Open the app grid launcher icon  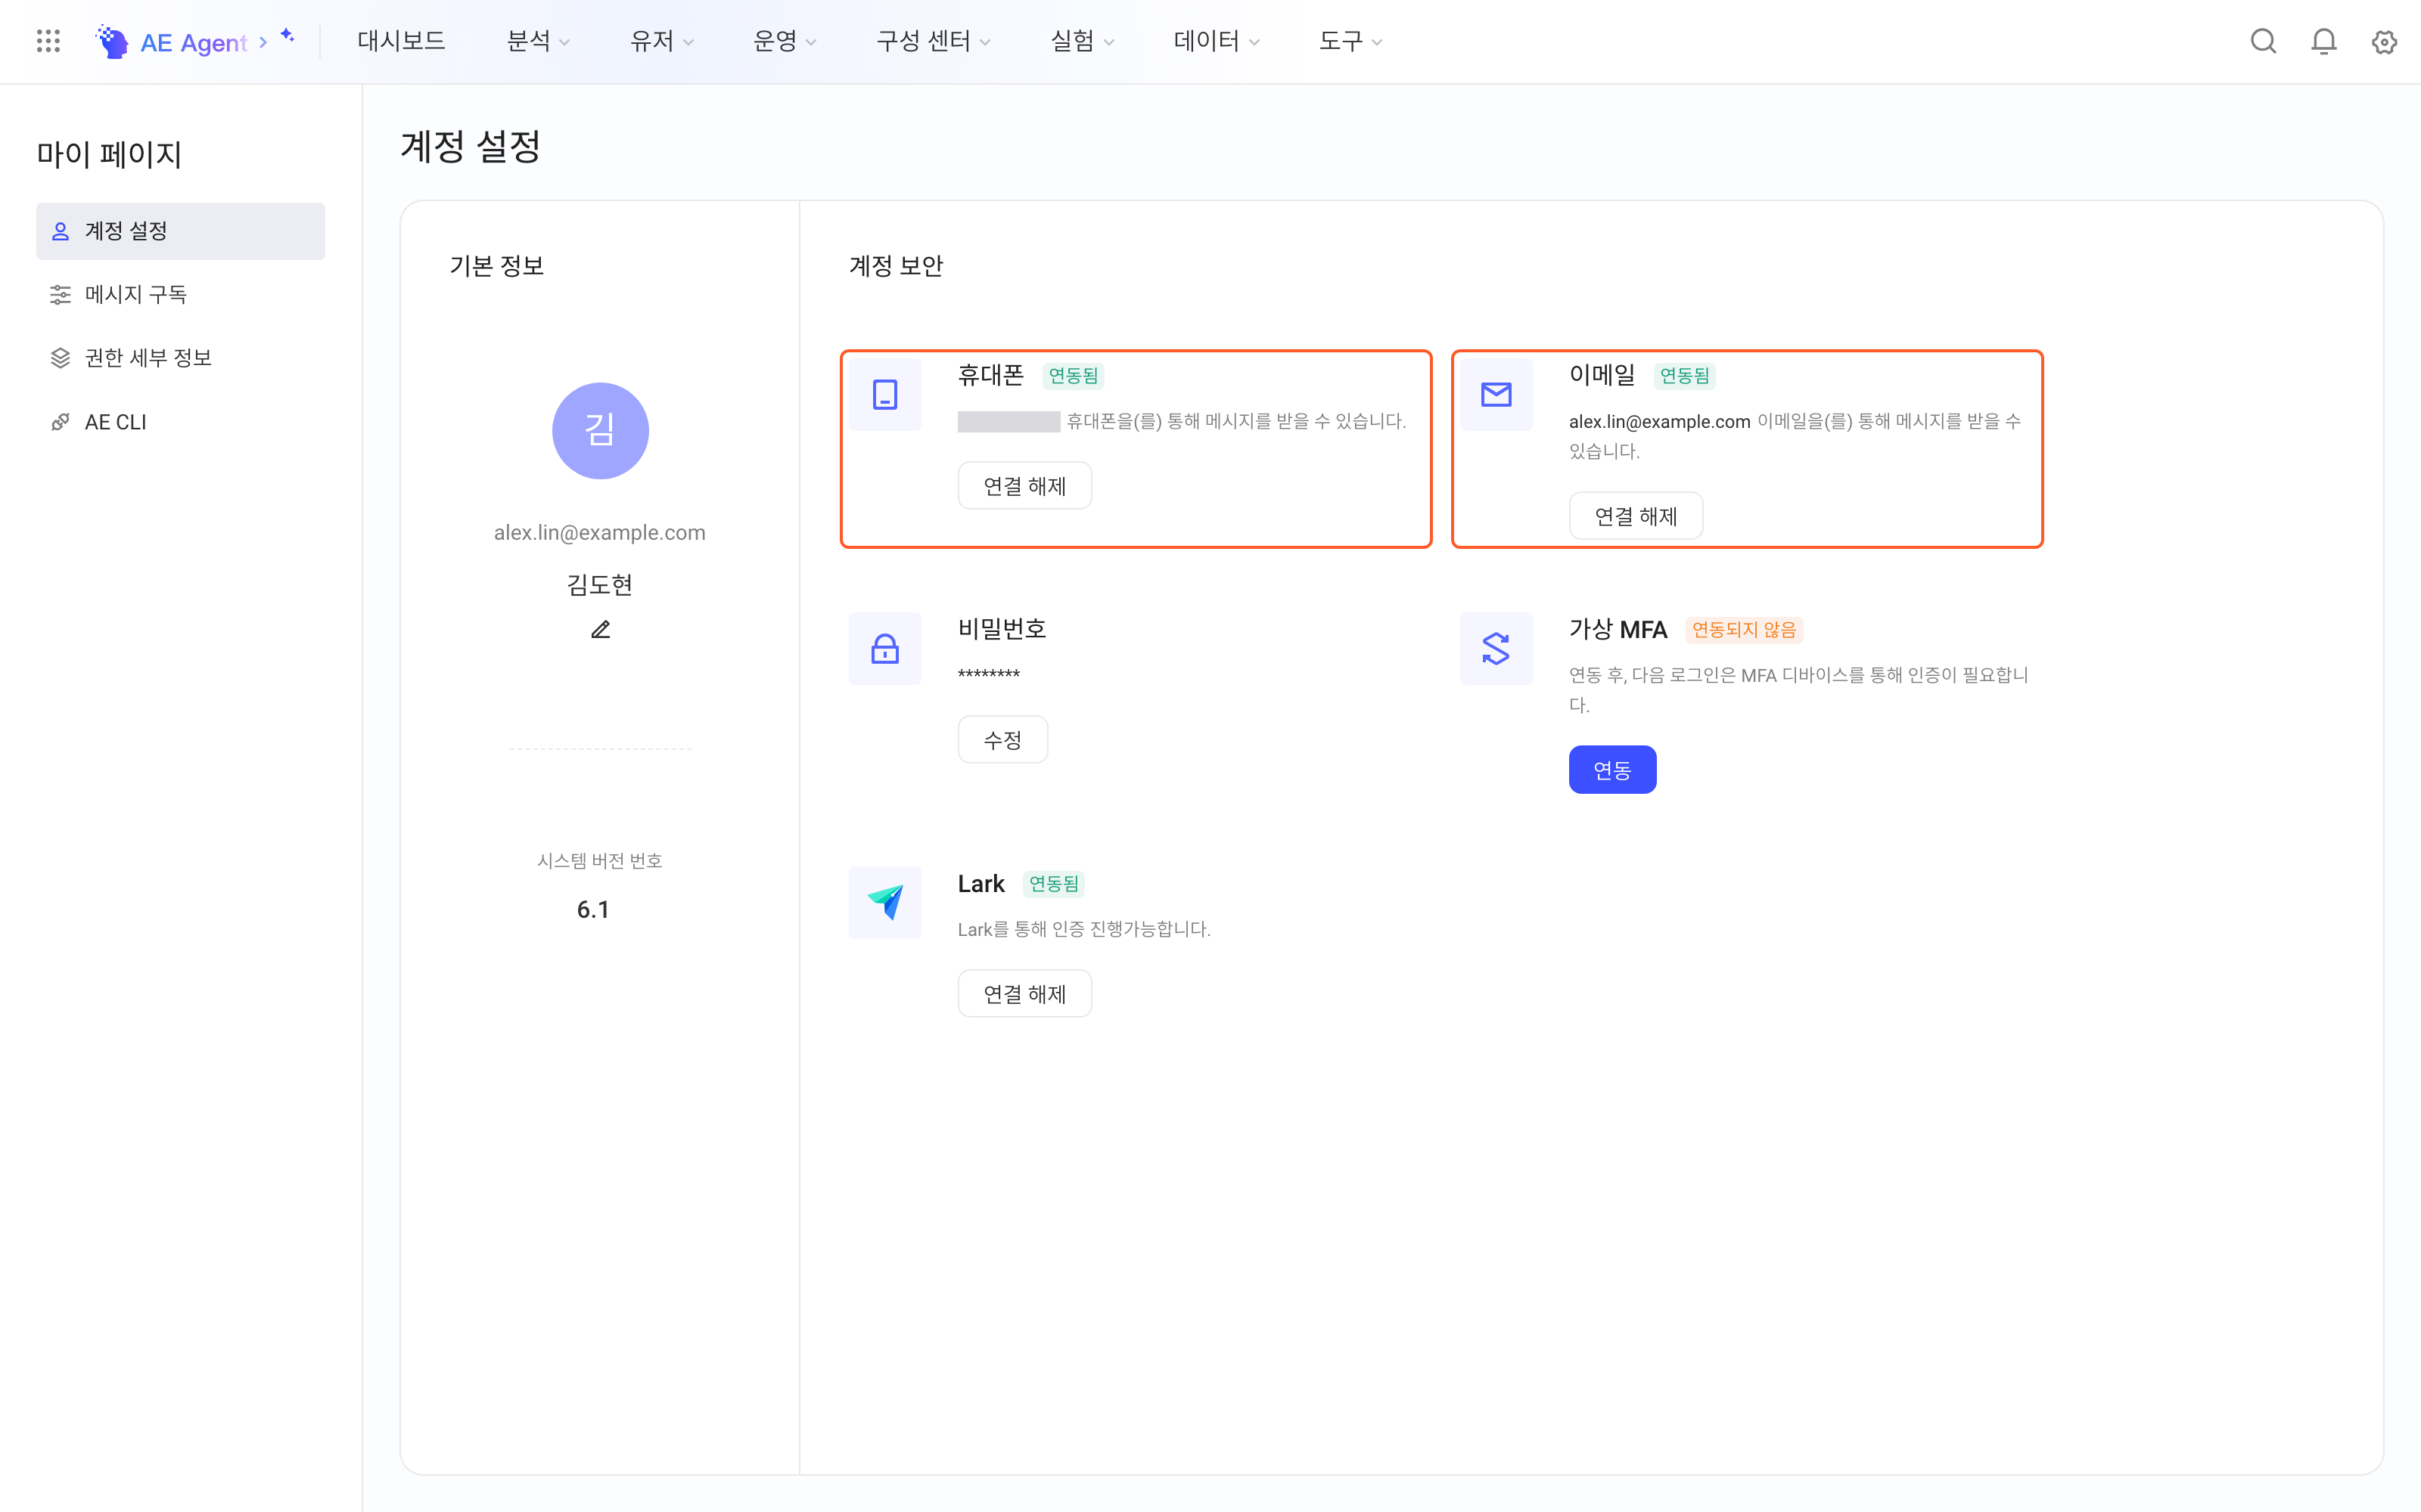[x=48, y=41]
